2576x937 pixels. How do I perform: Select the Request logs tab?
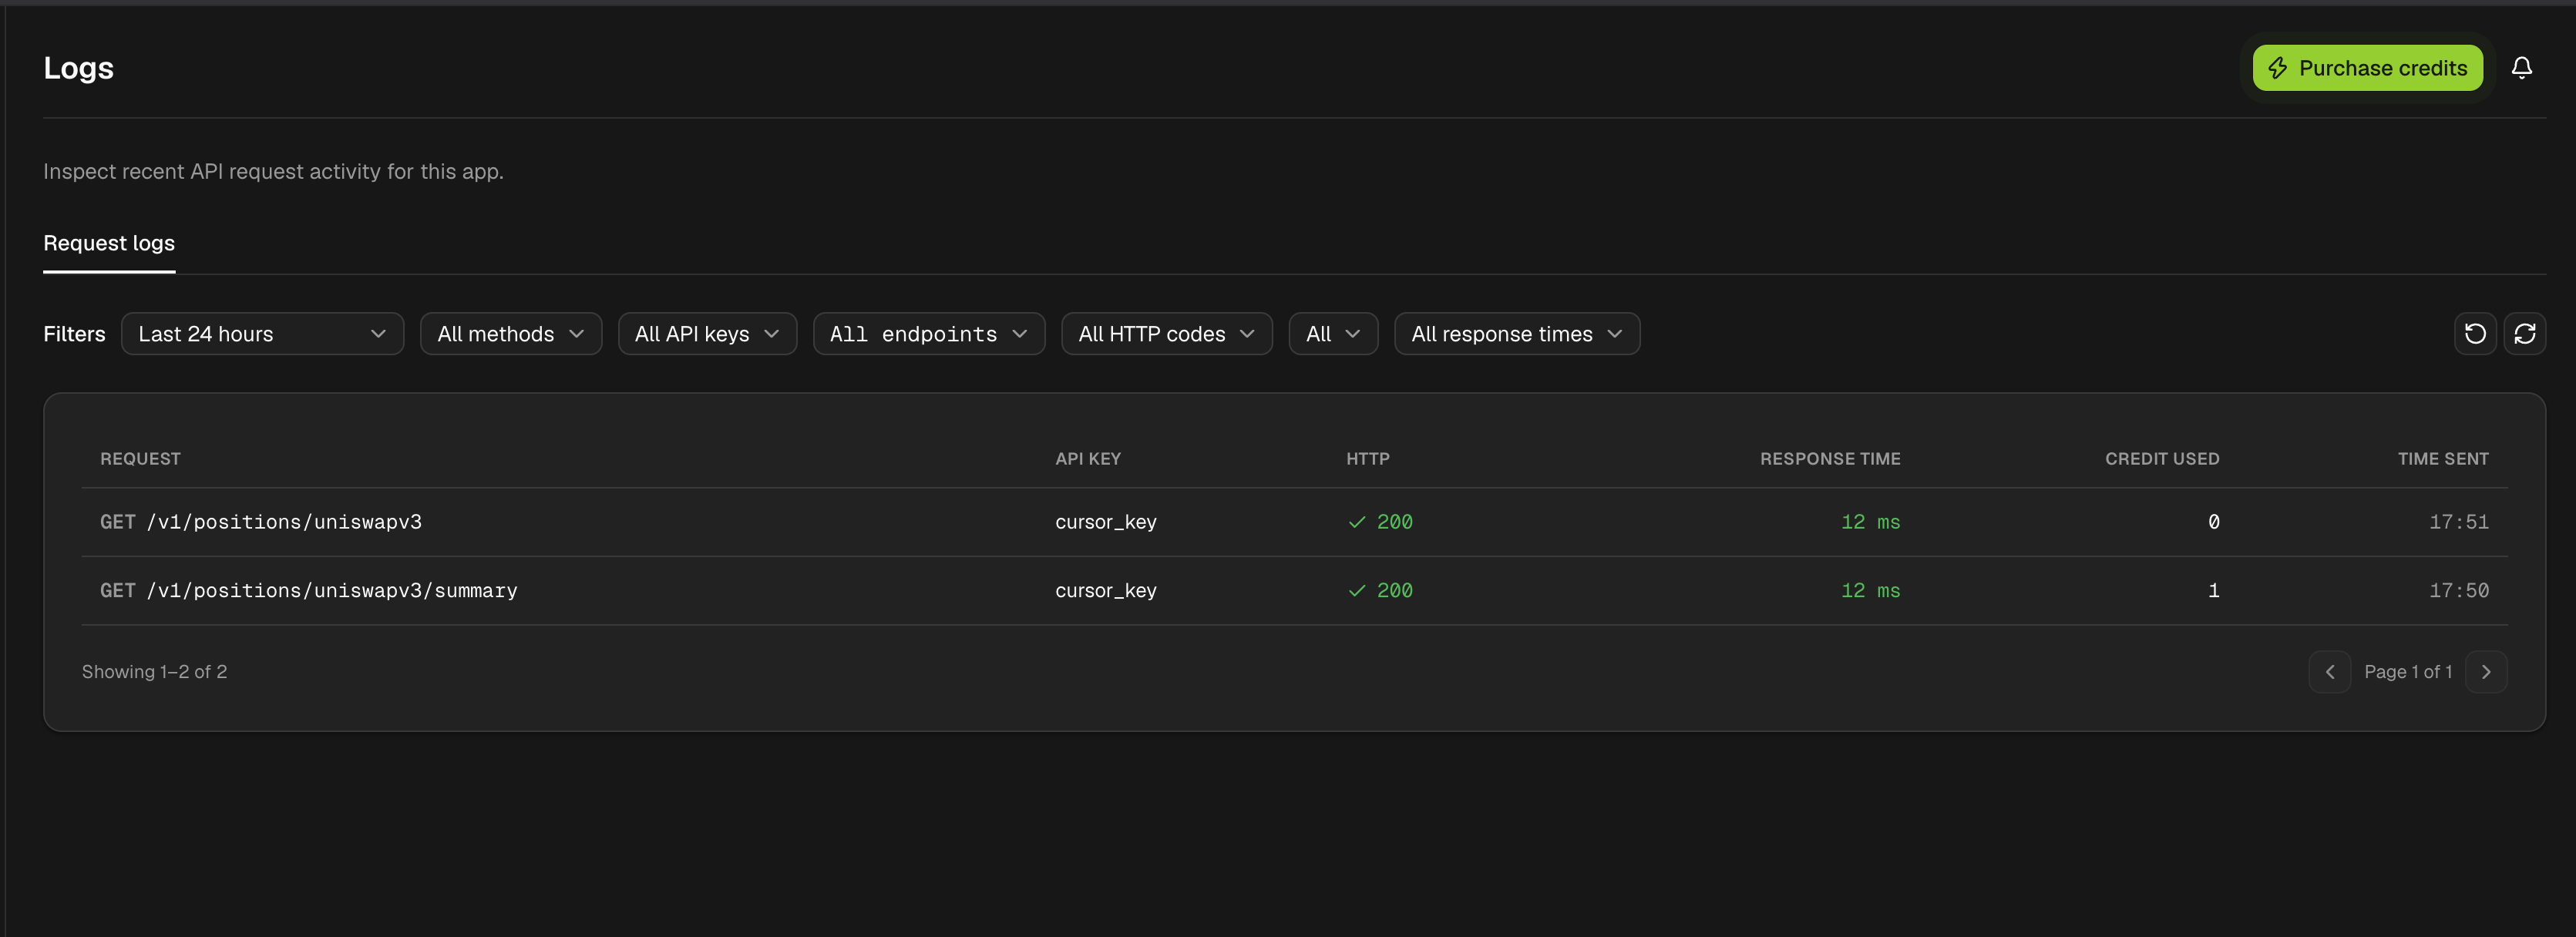(x=109, y=243)
